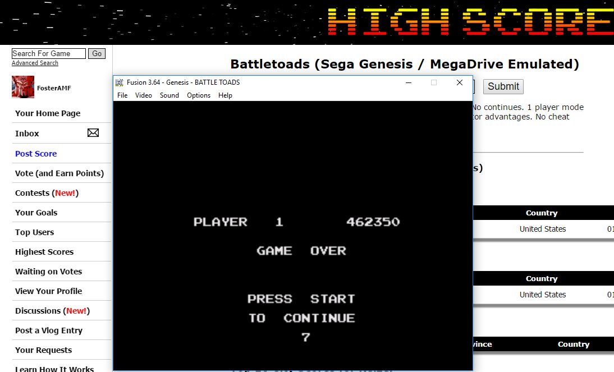Open the Help menu in Fusion

point(225,95)
